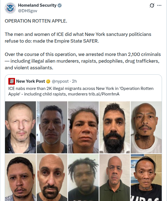This screenshot has width=167, height=201.
Task: Click the Grok slashed-circle icon
Action: [152, 5]
